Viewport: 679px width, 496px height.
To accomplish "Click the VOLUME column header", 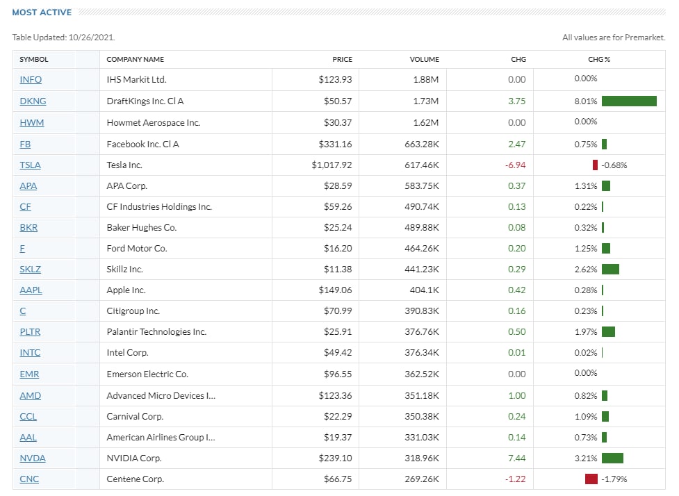I will [x=425, y=59].
